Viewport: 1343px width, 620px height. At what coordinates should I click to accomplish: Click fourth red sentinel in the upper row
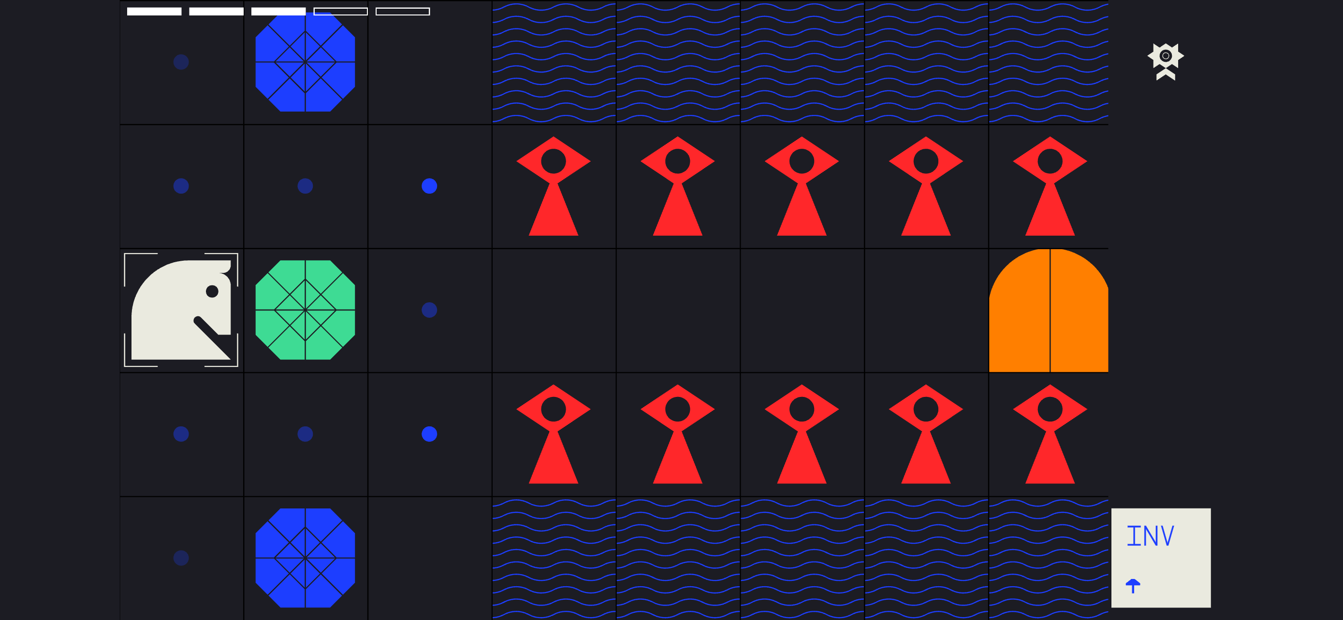(x=925, y=186)
